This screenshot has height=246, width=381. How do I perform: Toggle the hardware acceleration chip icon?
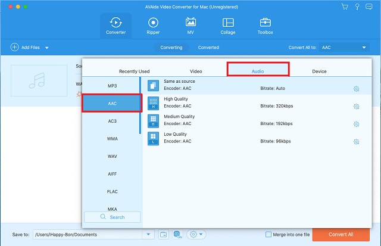pos(177,234)
